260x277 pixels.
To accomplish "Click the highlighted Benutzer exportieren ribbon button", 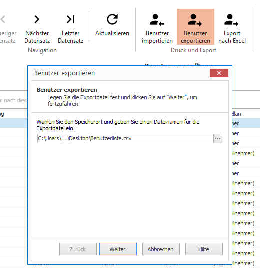I will 195,27.
